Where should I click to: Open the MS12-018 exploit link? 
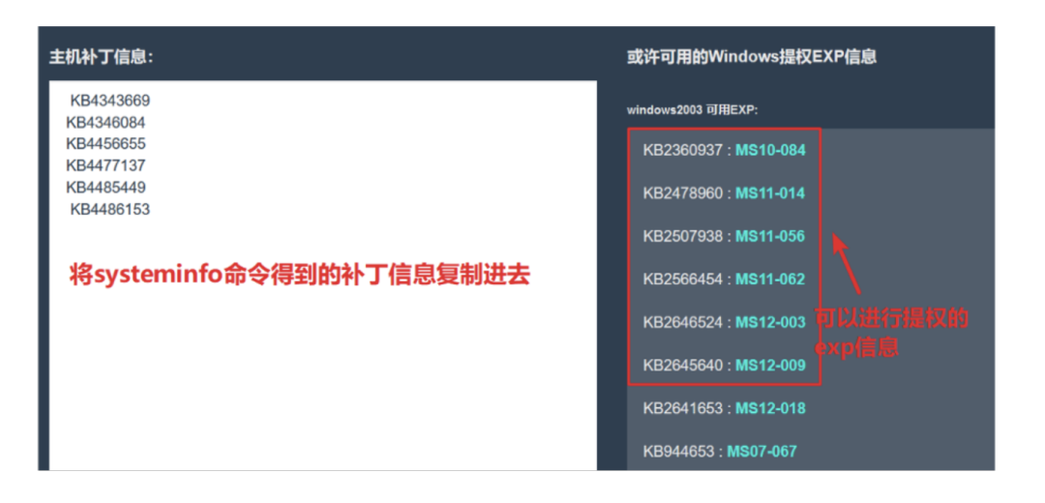[770, 408]
